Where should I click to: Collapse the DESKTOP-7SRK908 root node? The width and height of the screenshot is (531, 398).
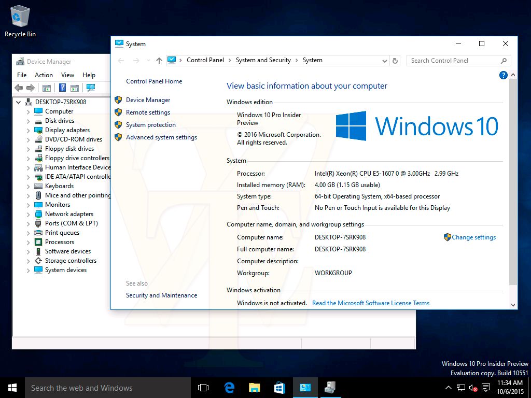19,102
